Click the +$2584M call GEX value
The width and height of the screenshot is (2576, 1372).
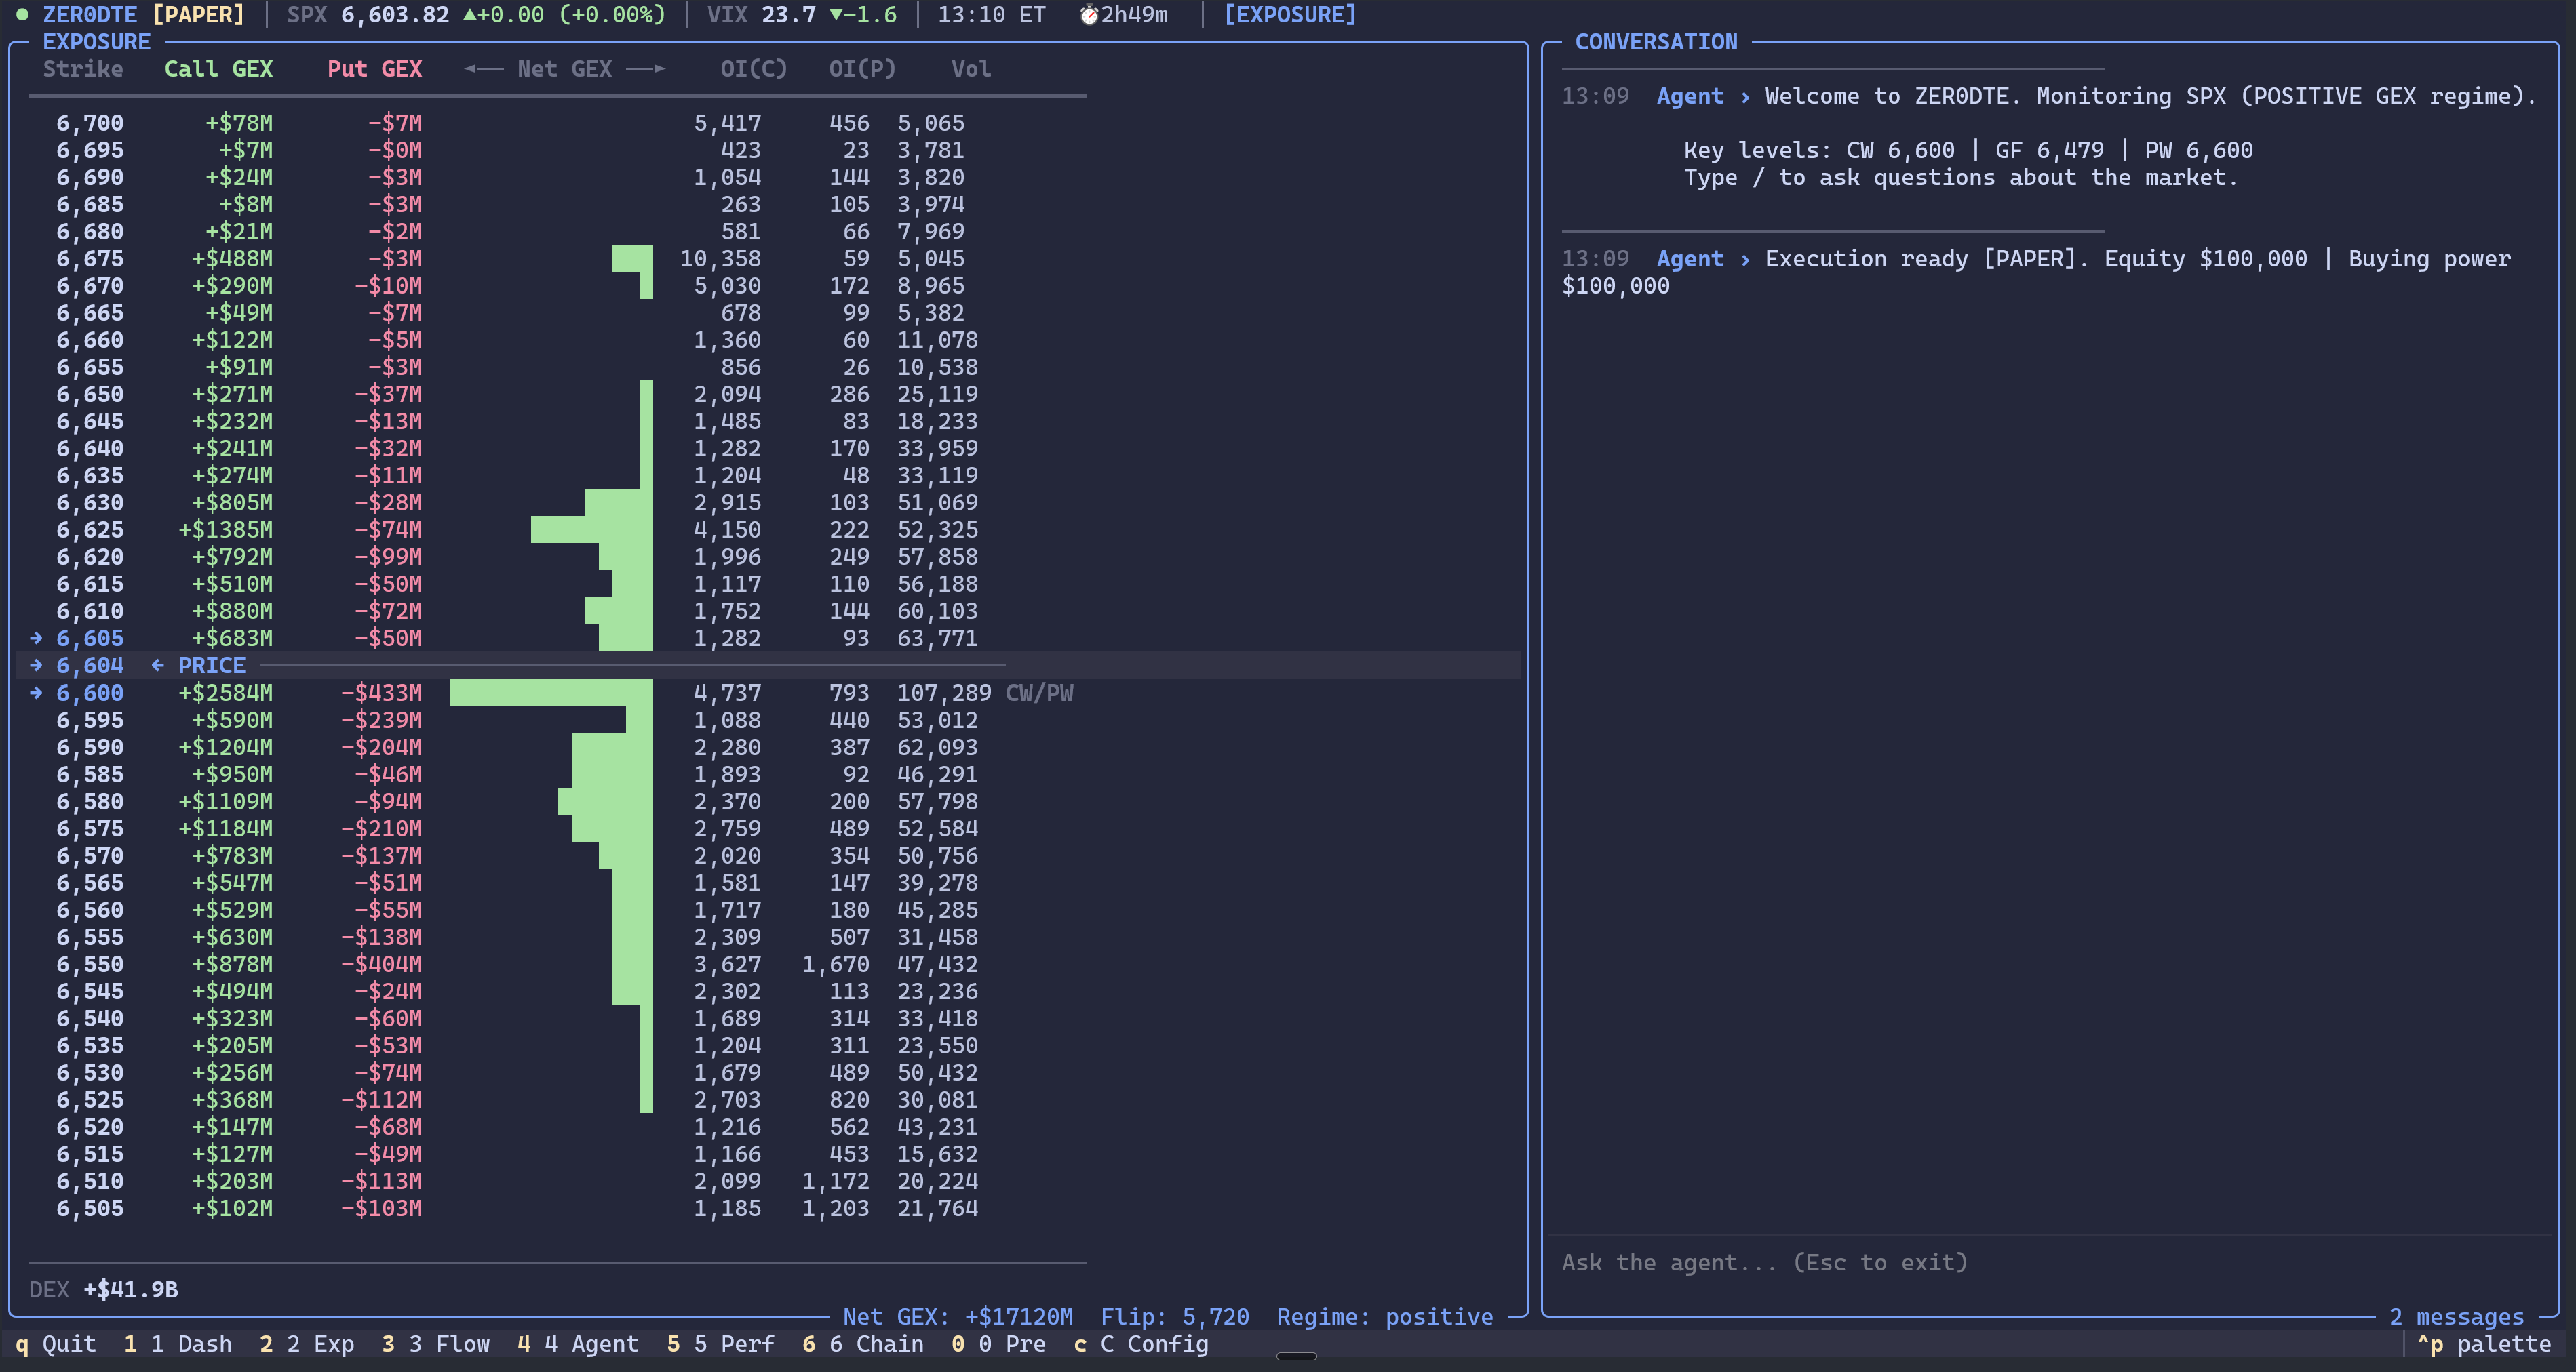(x=225, y=693)
